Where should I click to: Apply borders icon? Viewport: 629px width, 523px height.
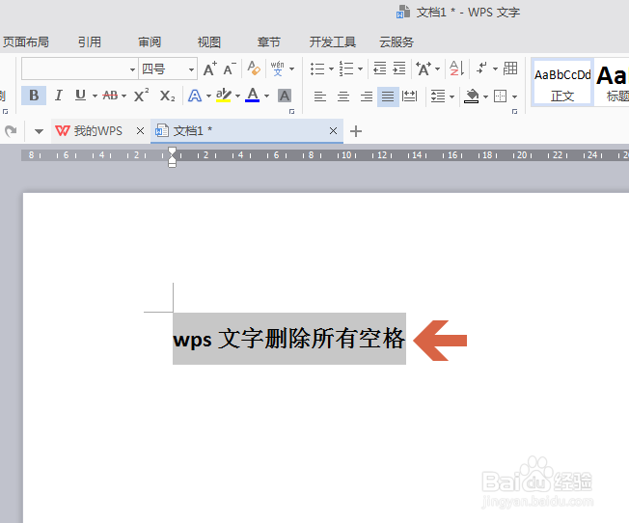tap(501, 96)
